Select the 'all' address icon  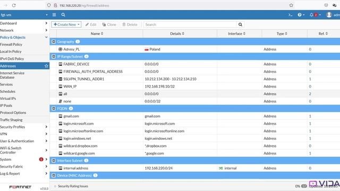click(61, 94)
